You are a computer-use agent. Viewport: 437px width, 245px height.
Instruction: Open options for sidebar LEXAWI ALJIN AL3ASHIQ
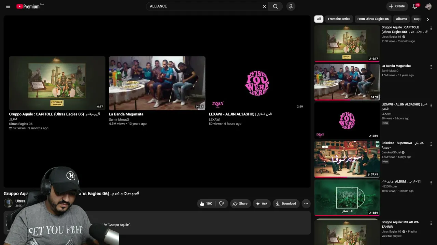(x=431, y=105)
